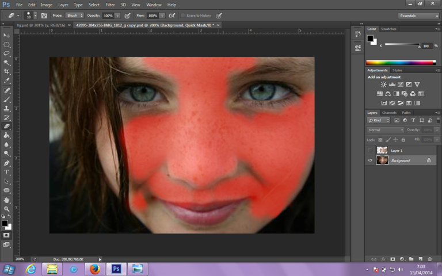Pick the Type tool in toolbox

click(7, 172)
